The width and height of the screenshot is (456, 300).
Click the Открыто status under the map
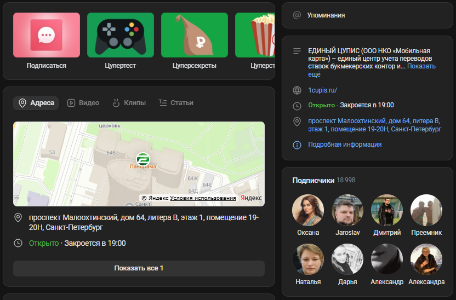point(44,243)
